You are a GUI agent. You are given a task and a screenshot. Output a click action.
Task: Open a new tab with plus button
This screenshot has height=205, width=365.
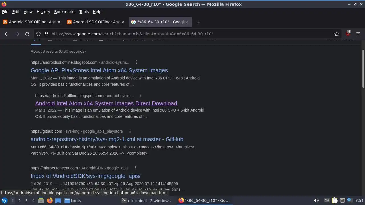pyautogui.click(x=198, y=22)
